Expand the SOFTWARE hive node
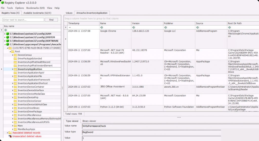 [x=5, y=41]
